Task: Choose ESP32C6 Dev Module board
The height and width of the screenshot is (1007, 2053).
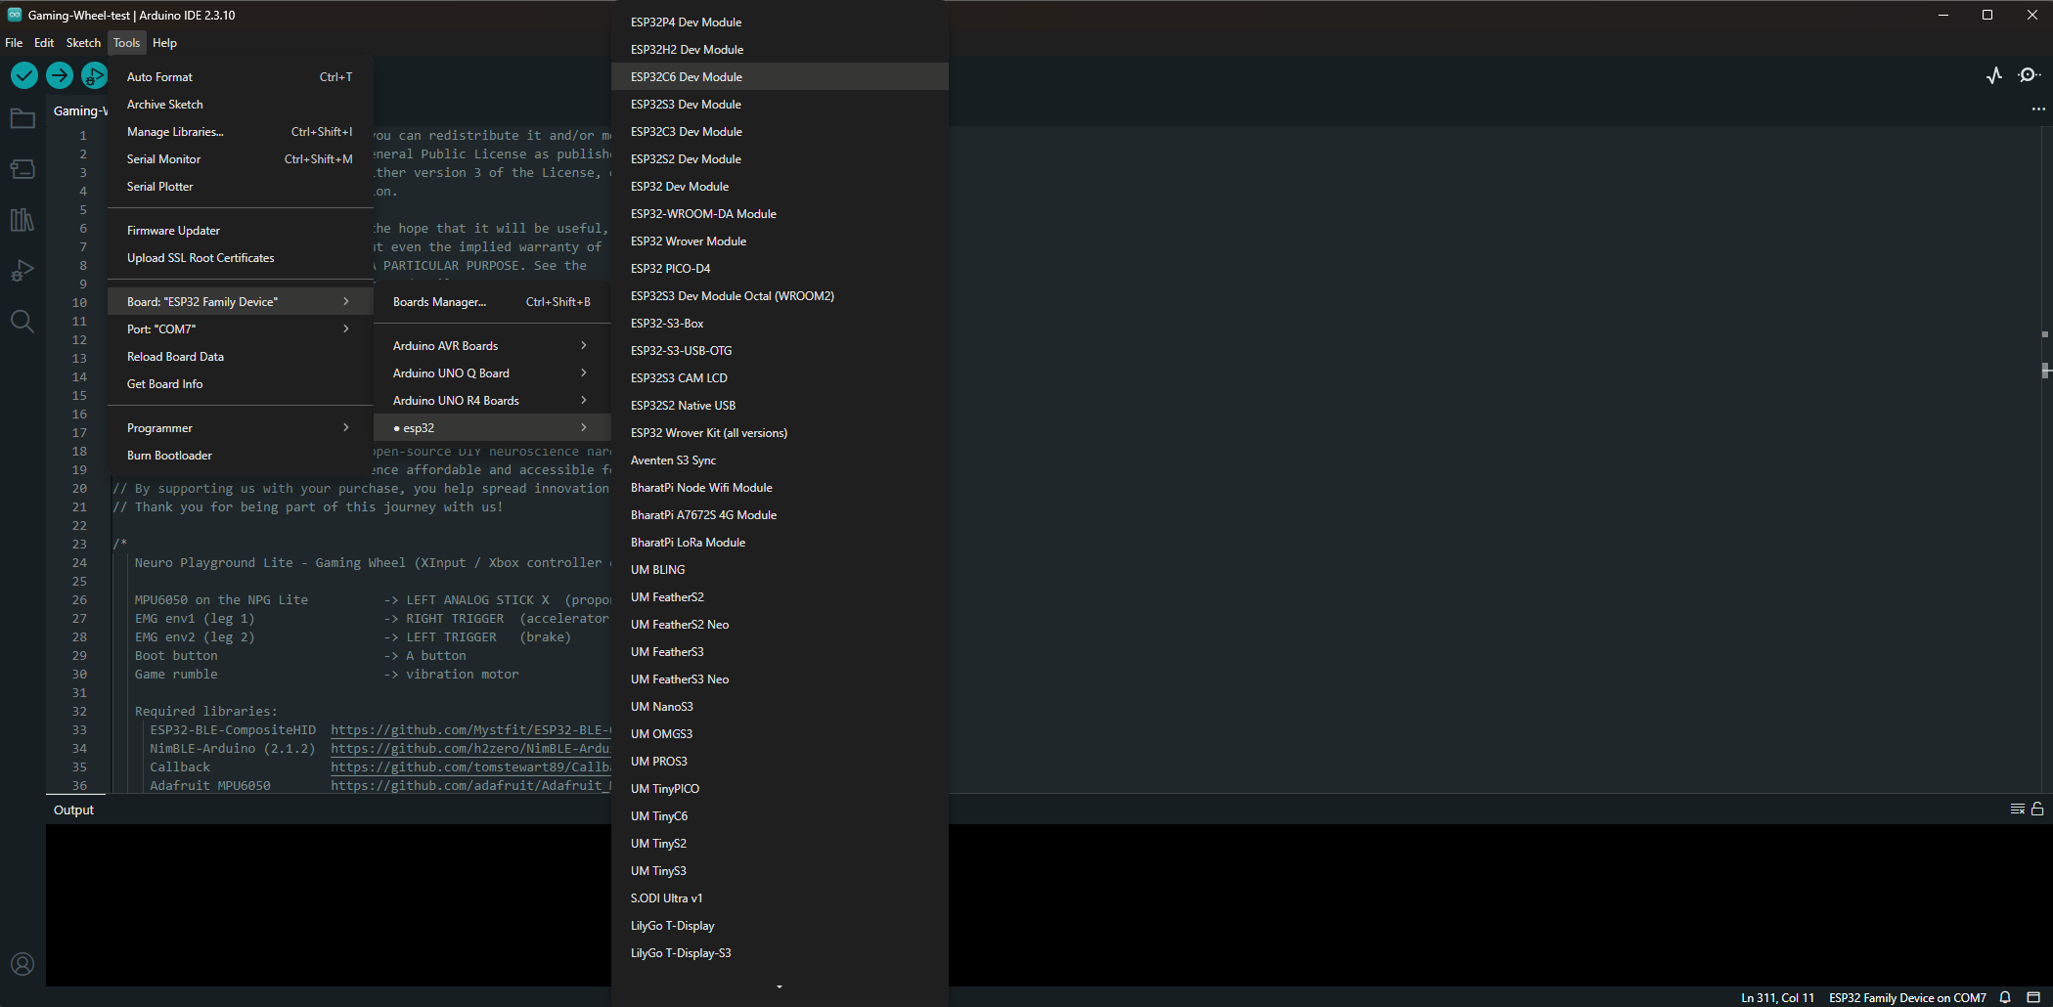Action: point(780,76)
